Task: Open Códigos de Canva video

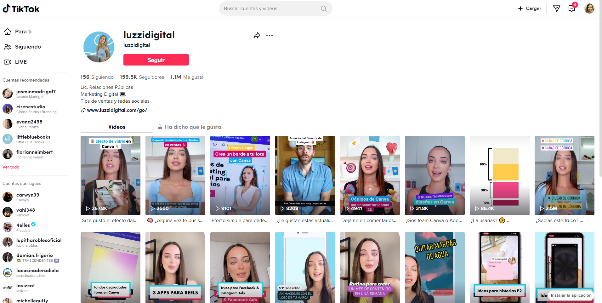Action: [x=370, y=175]
